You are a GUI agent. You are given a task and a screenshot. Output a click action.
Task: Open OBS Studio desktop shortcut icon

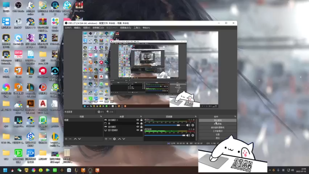(x=18, y=7)
